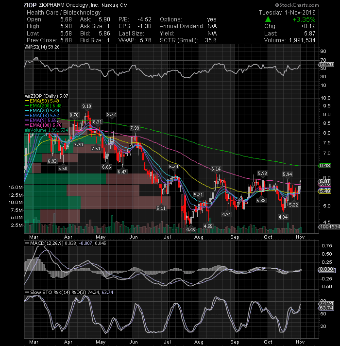This screenshot has height=346, width=340.
Task: Click the 6.14 August high label
Action: tap(216, 169)
